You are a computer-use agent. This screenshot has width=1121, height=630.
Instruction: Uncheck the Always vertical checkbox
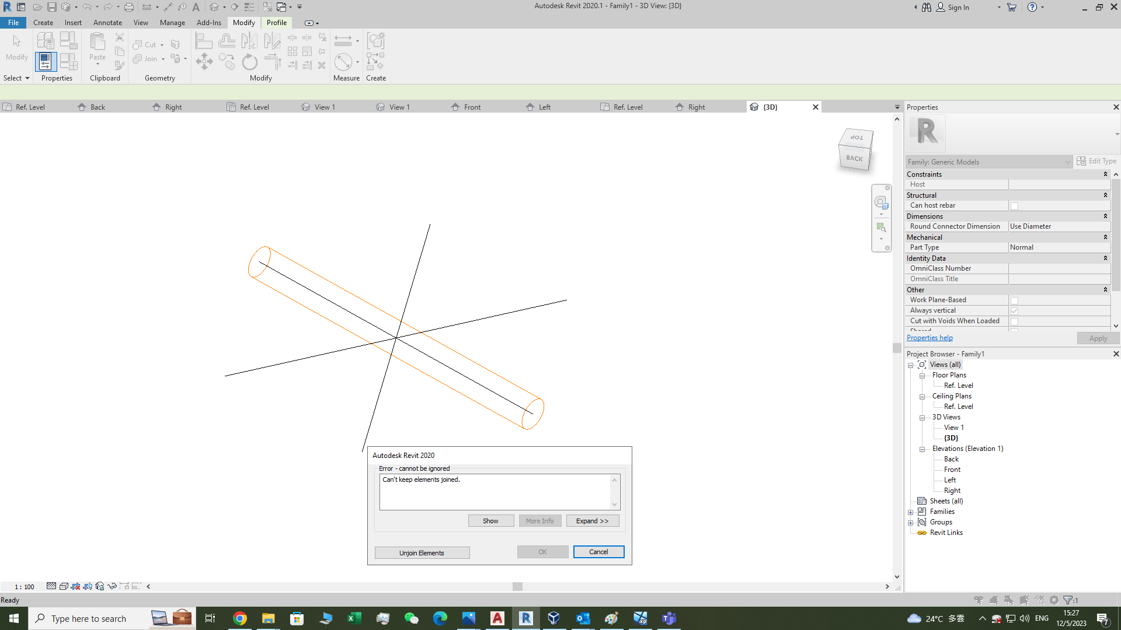pos(1015,310)
